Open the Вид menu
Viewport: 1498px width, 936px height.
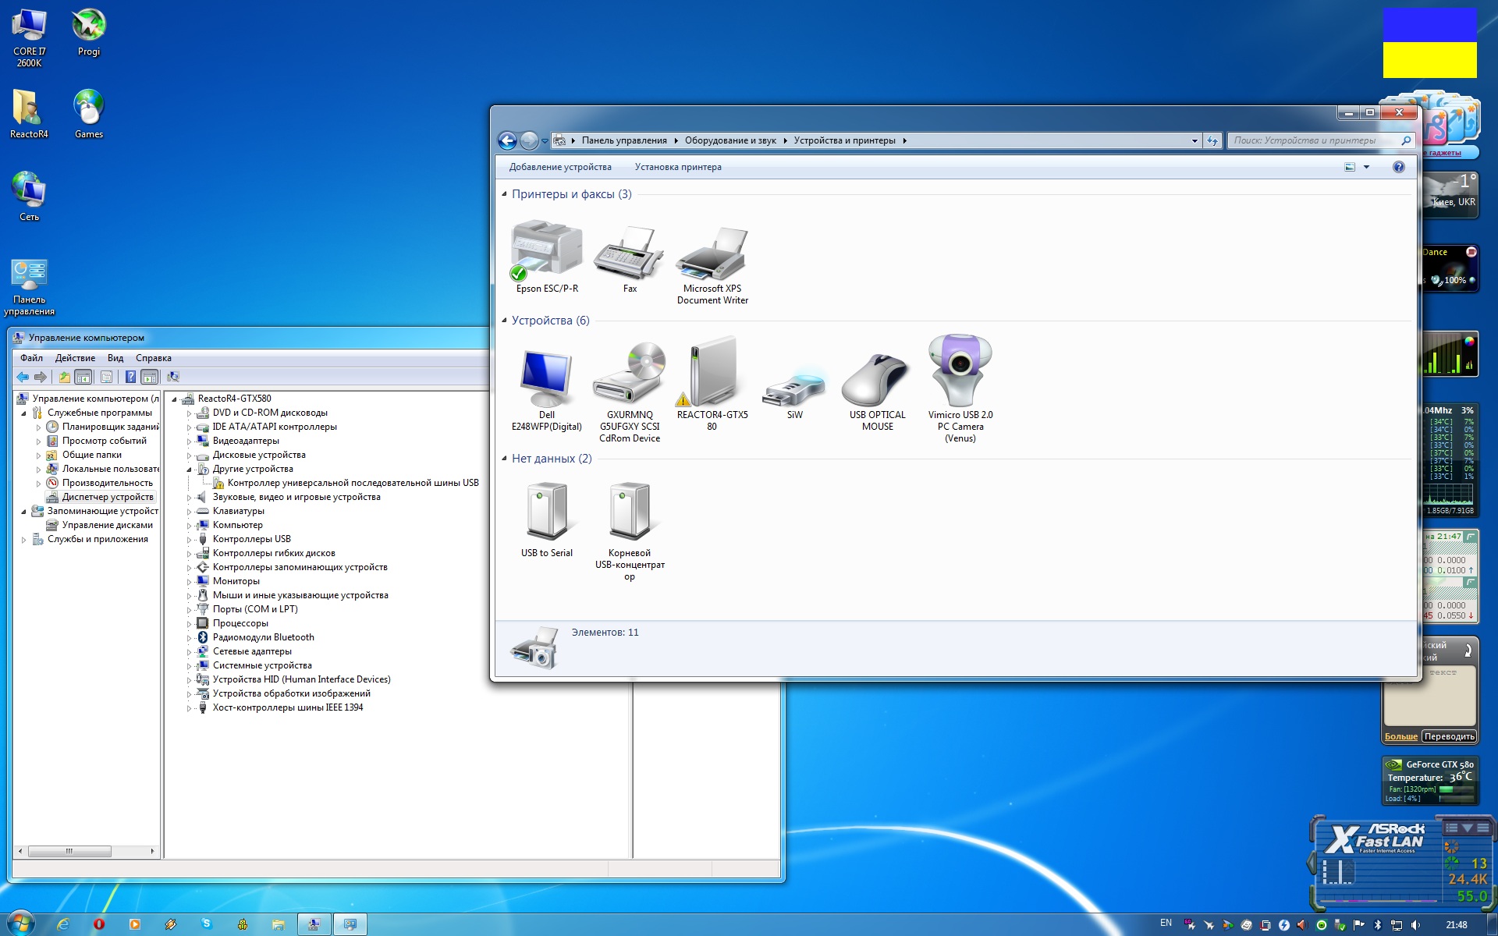coord(115,358)
